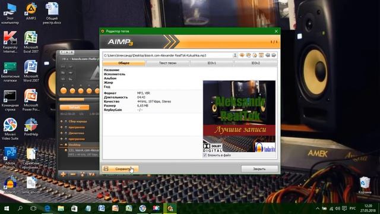Viewport: 380px width, 214px height.
Task: Click the fourth orange square toolbar icon
Action: pyautogui.click(x=261, y=55)
